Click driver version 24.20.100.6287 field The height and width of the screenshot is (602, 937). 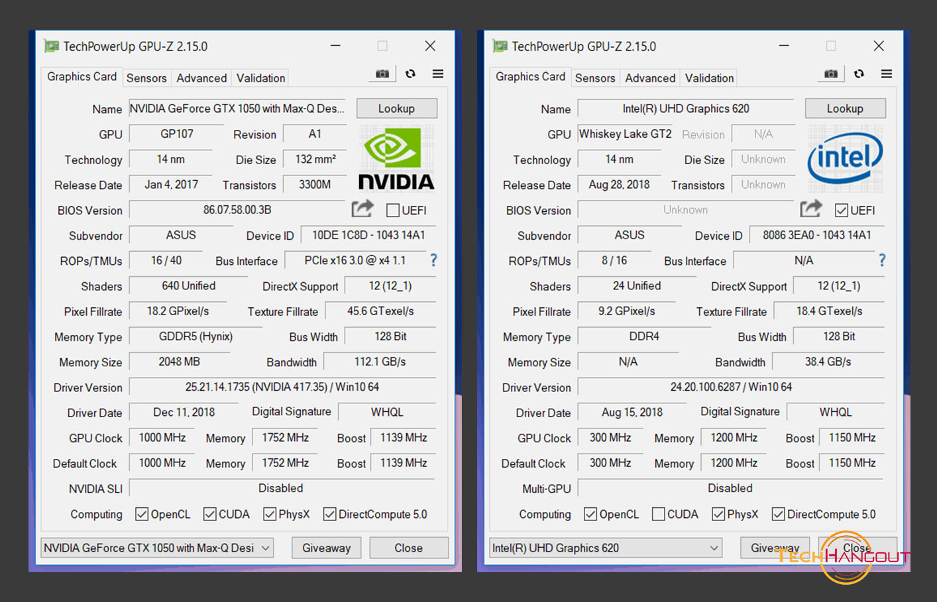(x=731, y=387)
